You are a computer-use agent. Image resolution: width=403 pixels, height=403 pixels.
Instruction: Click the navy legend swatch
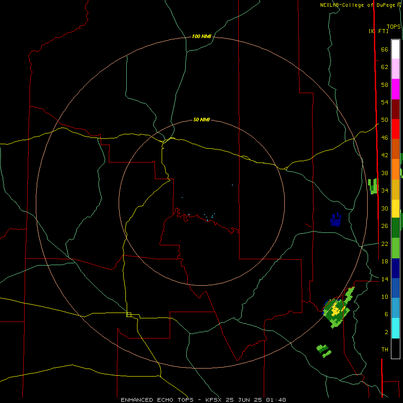point(395,268)
